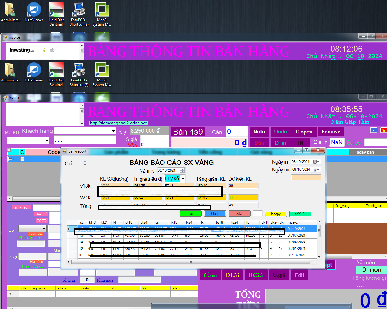Click the row selector arrow in report grid
This screenshot has width=387, height=309.
[69, 229]
